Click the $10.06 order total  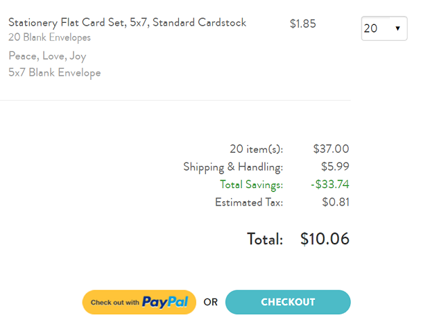(x=325, y=239)
